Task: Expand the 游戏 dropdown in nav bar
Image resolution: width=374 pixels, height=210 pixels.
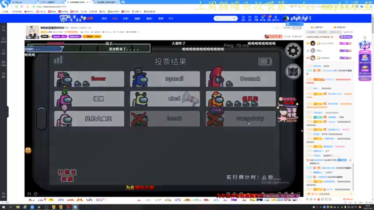Action: (x=149, y=18)
